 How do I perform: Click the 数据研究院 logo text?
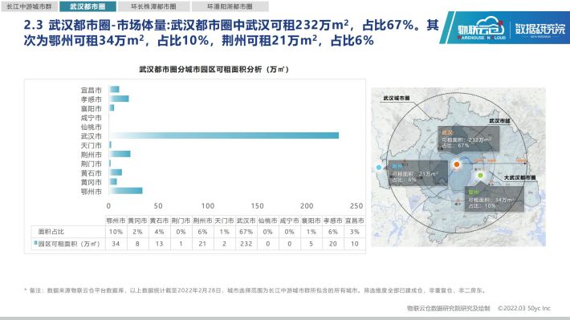(x=540, y=29)
